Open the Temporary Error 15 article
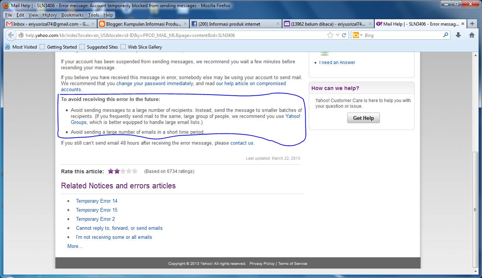482x278 pixels. click(97, 210)
